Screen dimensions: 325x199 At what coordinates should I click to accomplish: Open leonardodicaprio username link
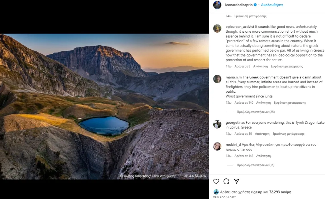click(239, 5)
